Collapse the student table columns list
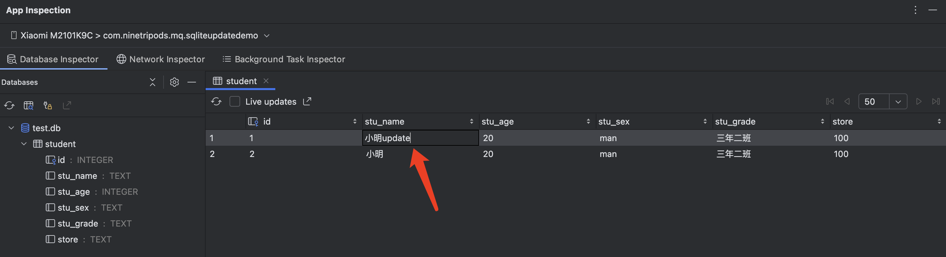The height and width of the screenshot is (257, 946). point(24,144)
